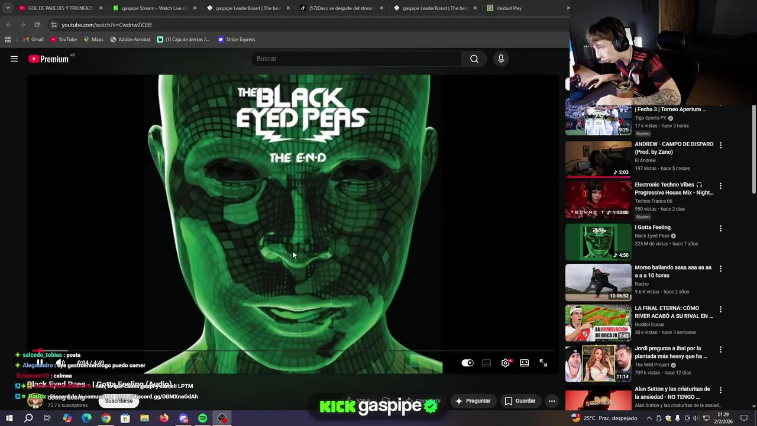Open the Gmail bookmark
This screenshot has height=426, width=757.
click(33, 40)
